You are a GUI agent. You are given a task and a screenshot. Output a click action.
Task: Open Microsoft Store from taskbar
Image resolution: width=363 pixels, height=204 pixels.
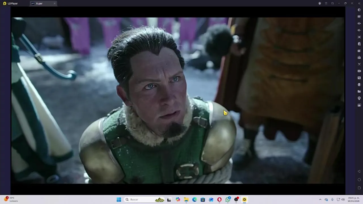[x=203, y=199]
